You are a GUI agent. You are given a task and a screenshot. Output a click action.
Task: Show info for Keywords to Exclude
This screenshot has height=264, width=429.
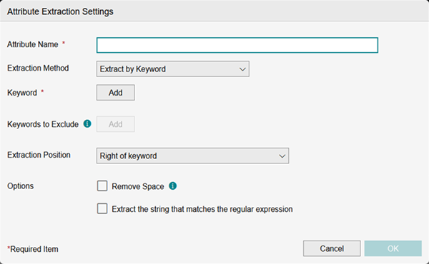(87, 123)
